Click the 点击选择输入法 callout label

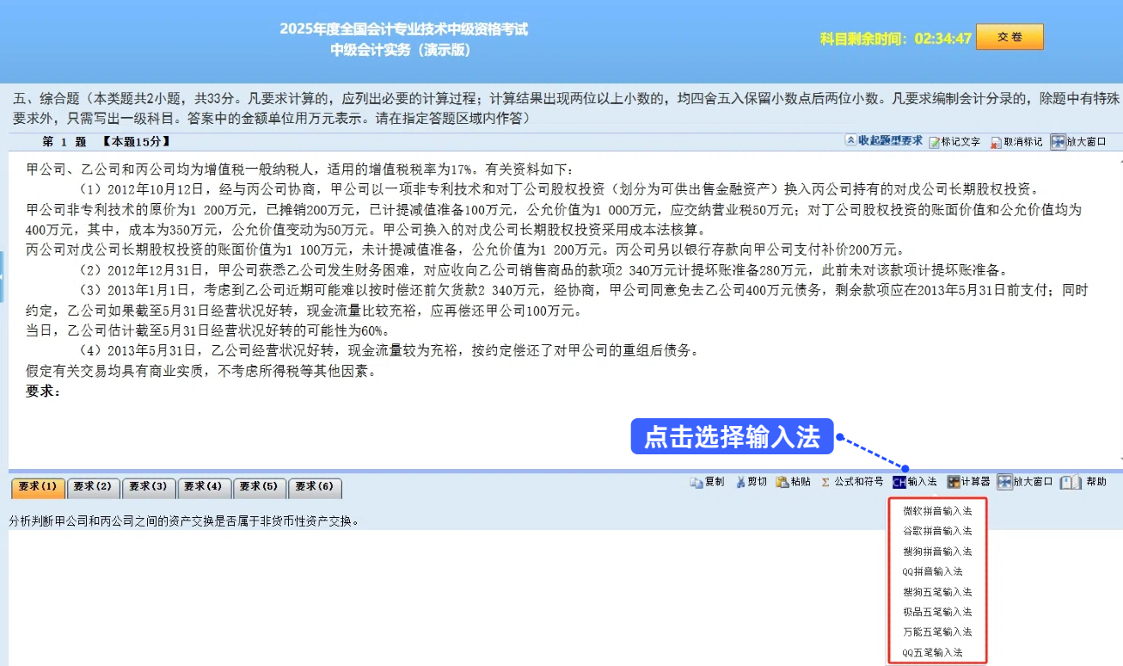pyautogui.click(x=733, y=437)
